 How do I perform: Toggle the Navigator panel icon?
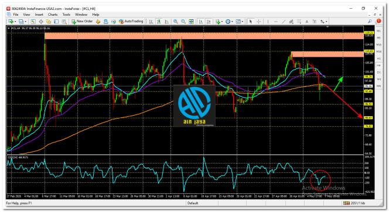49,22
